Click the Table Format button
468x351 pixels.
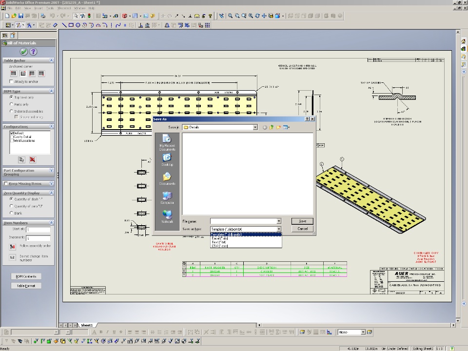click(26, 286)
